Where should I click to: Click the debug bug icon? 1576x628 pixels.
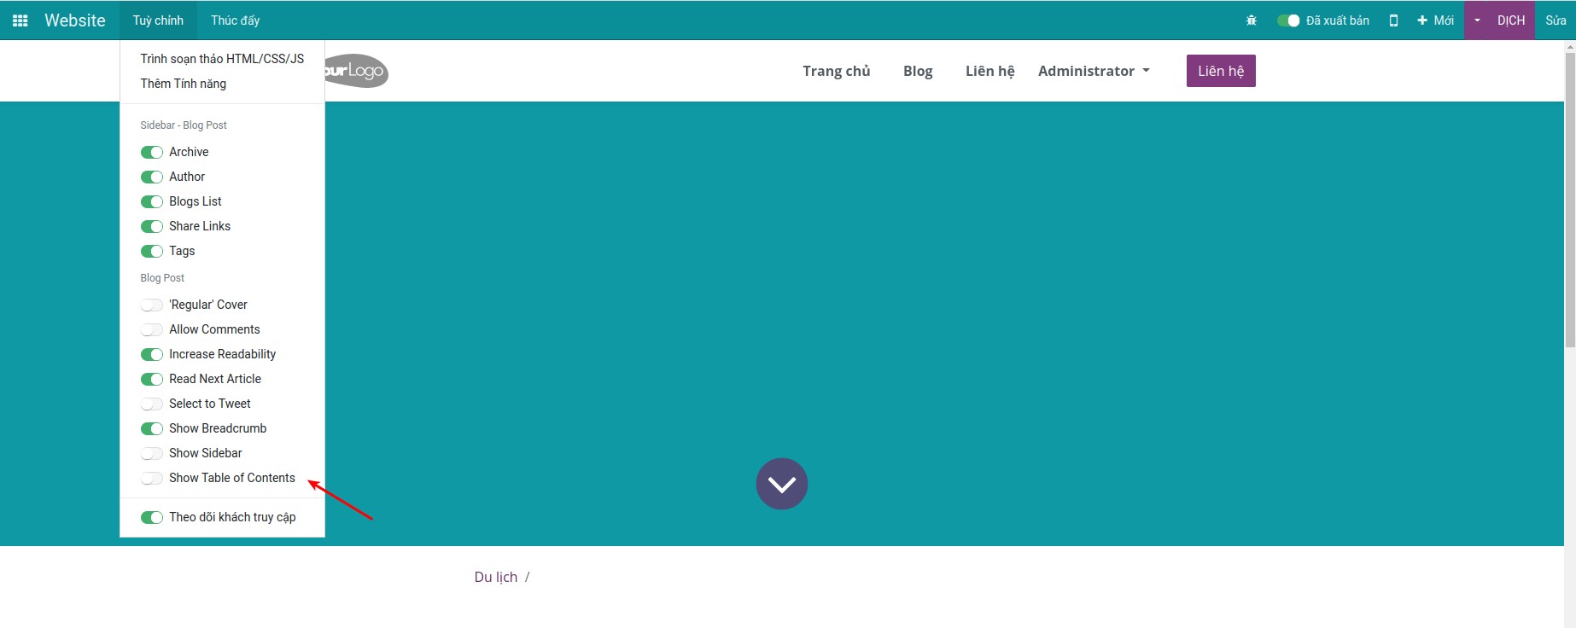click(1252, 20)
